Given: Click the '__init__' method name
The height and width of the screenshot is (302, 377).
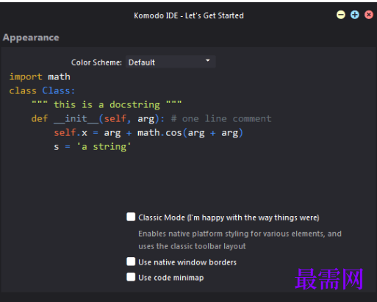Looking at the screenshot, I should (x=76, y=119).
